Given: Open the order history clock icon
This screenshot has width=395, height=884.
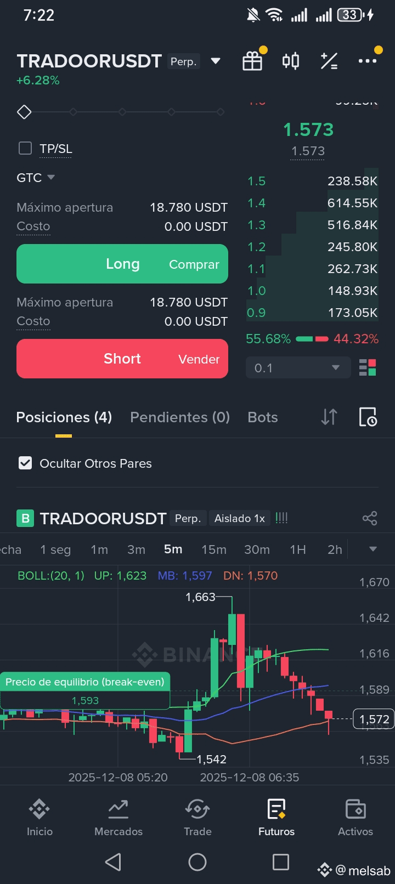Looking at the screenshot, I should pos(368,417).
